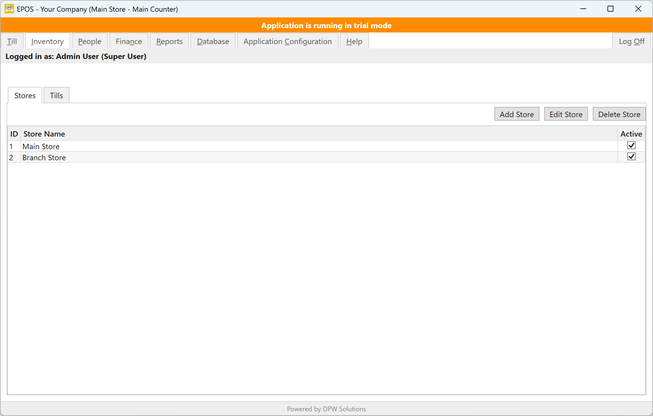
Task: Click the Add Store button
Action: tap(517, 114)
